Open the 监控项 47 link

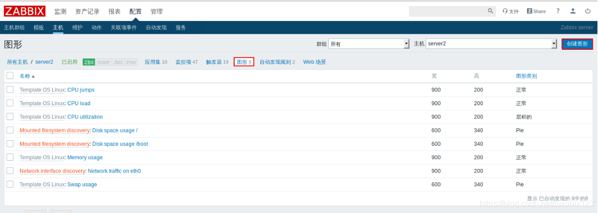tap(186, 62)
